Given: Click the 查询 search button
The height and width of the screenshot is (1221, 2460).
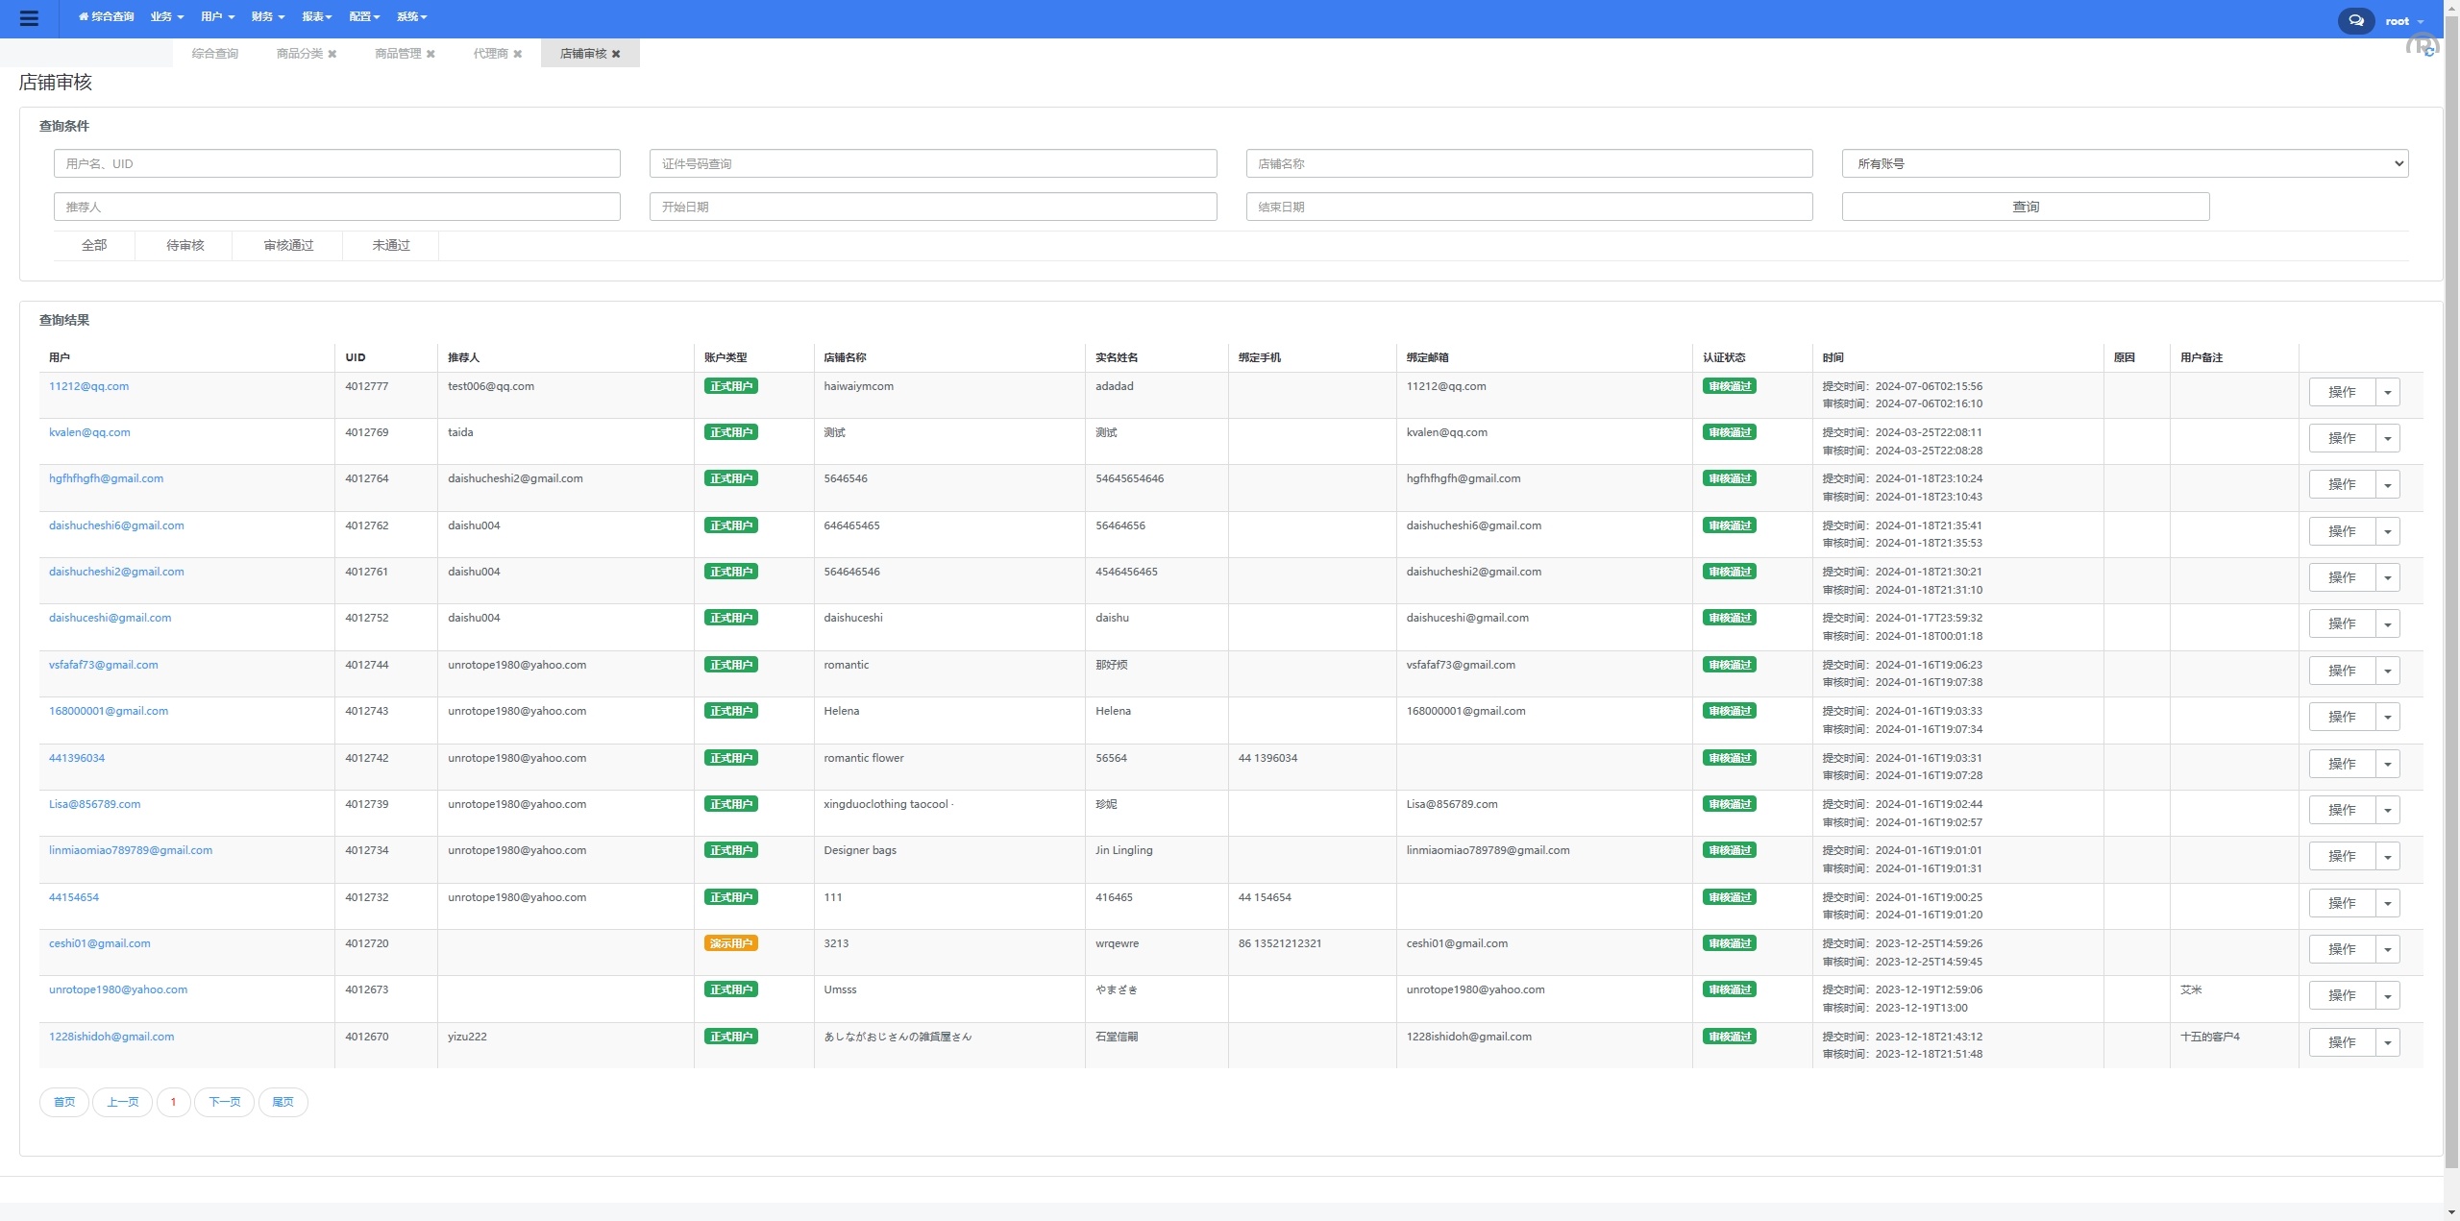Looking at the screenshot, I should coord(2025,207).
